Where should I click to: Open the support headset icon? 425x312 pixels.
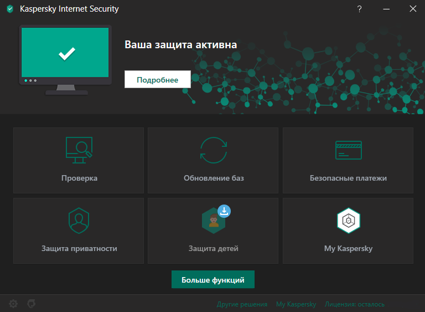click(32, 304)
